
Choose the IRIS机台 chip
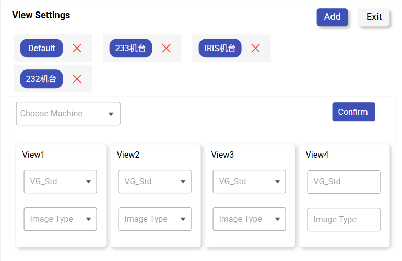click(x=220, y=48)
